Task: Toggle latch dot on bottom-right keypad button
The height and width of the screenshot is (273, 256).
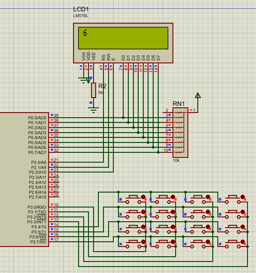Action: tap(243, 241)
